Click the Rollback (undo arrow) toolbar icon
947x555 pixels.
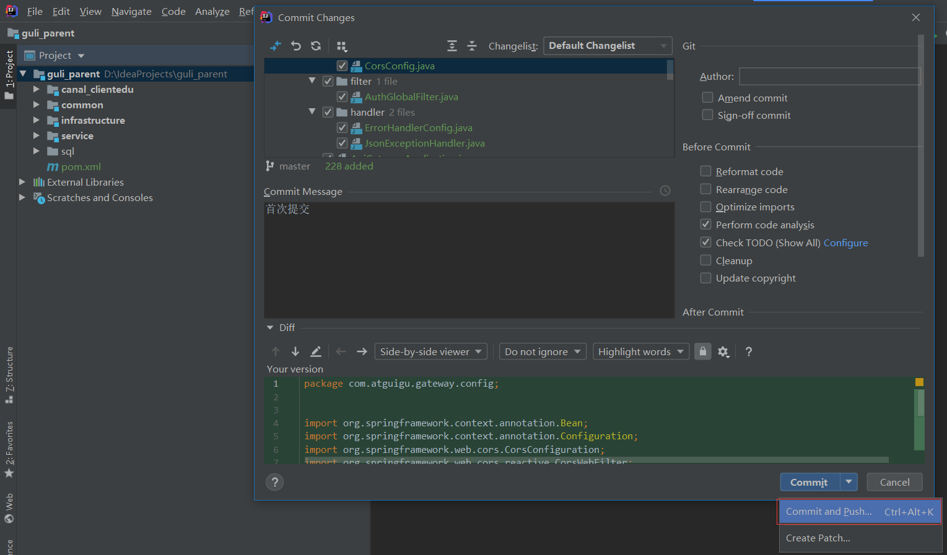click(x=296, y=46)
